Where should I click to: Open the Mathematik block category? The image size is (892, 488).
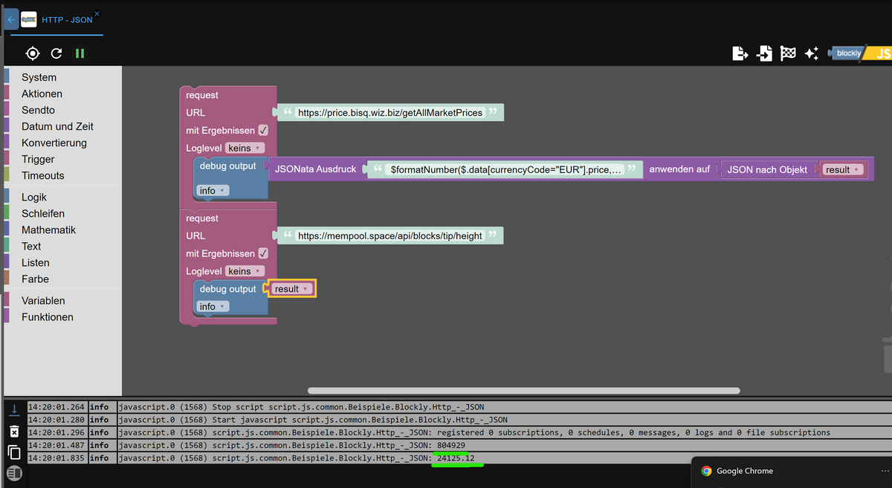coord(48,230)
